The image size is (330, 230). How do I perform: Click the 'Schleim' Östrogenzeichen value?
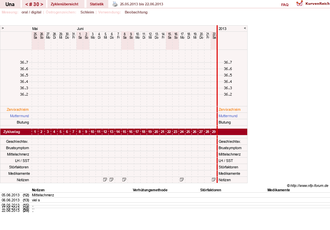point(87,12)
